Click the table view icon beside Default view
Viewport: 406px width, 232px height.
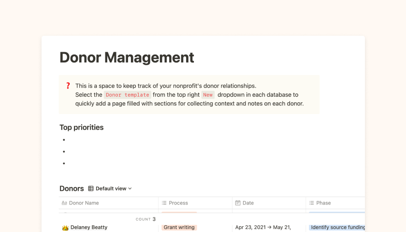[91, 188]
